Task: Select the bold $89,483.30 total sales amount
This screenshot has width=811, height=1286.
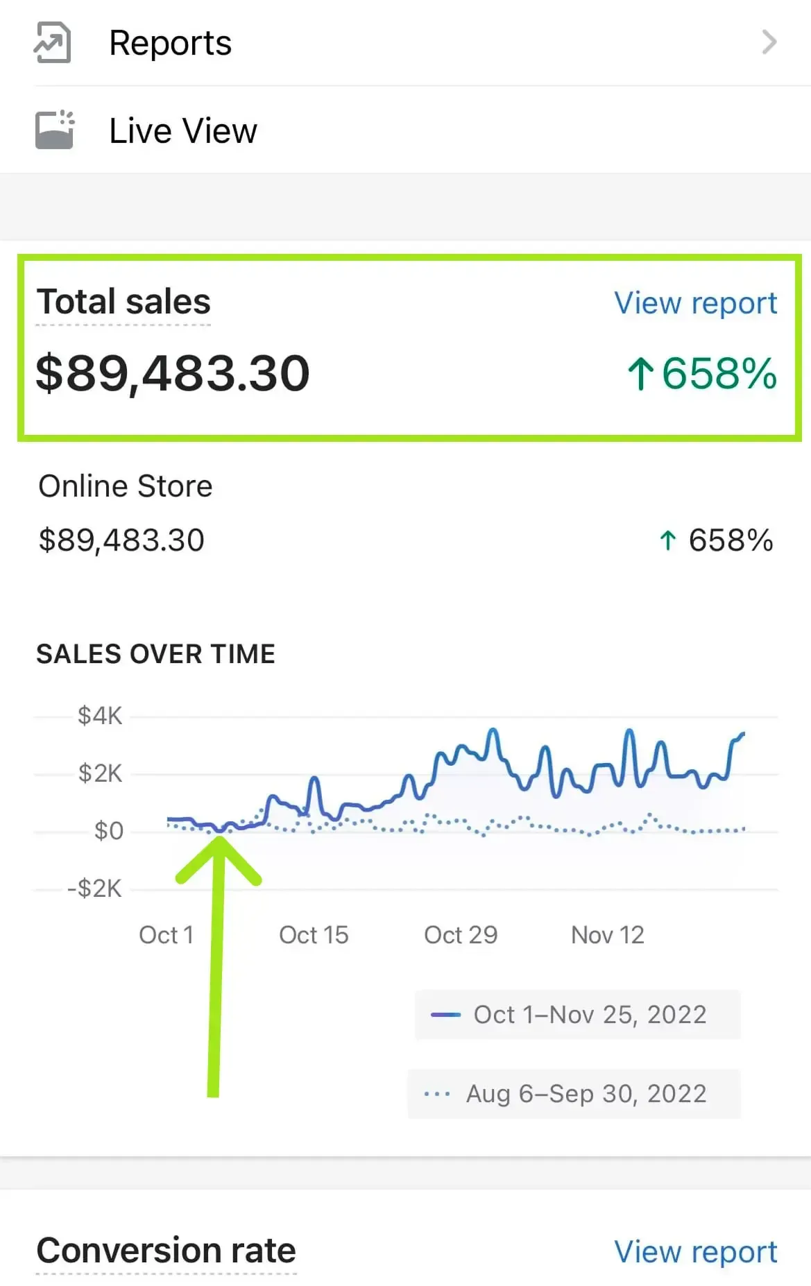Action: pos(173,373)
